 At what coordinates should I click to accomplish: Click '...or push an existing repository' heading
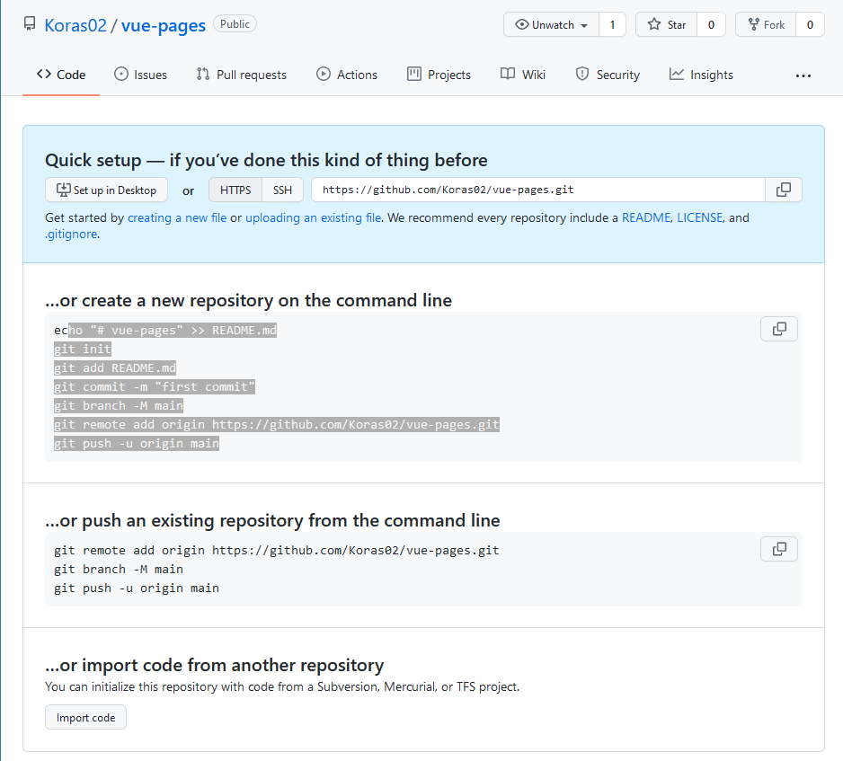point(272,521)
